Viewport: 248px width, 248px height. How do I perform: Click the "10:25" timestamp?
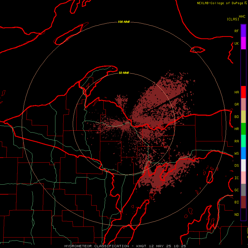click(x=180, y=246)
